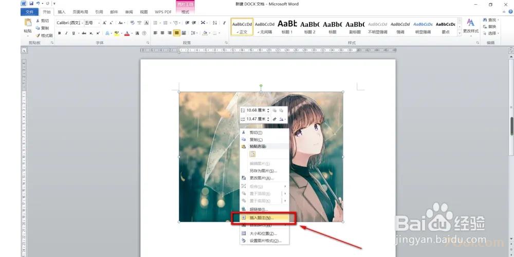Click the Phonetic Guide icon
Image resolution: width=514 pixels, height=257 pixels.
point(139,23)
